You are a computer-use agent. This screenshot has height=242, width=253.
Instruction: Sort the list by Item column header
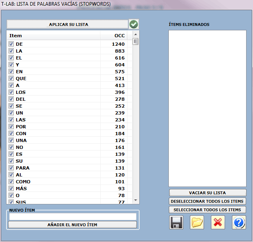[x=53, y=36]
